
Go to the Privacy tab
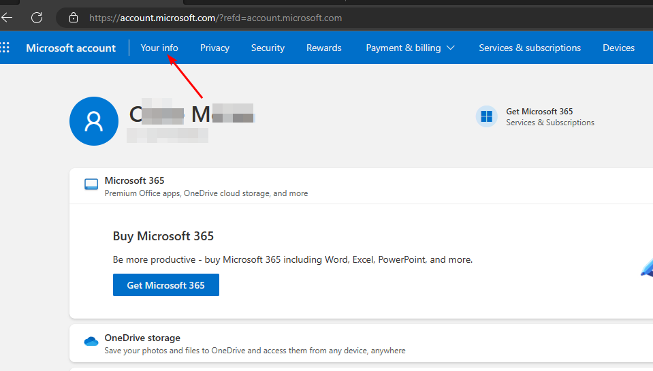214,48
